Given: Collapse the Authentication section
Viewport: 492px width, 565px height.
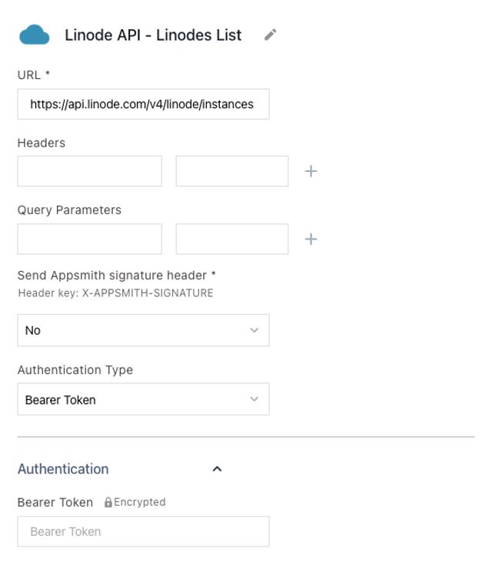Looking at the screenshot, I should click(217, 468).
